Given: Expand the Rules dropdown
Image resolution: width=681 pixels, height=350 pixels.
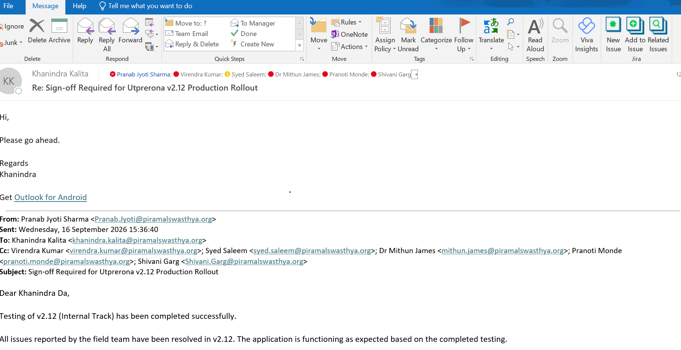Looking at the screenshot, I should tap(346, 22).
